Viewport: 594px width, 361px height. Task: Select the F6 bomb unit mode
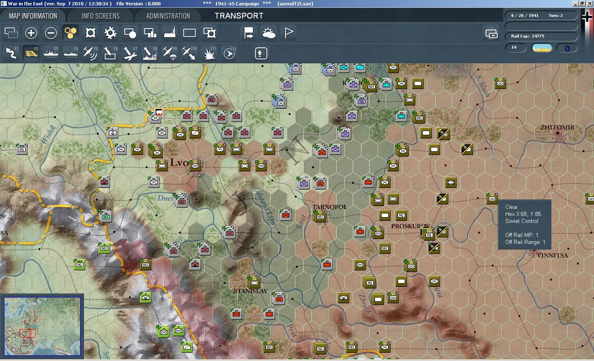pos(110,53)
